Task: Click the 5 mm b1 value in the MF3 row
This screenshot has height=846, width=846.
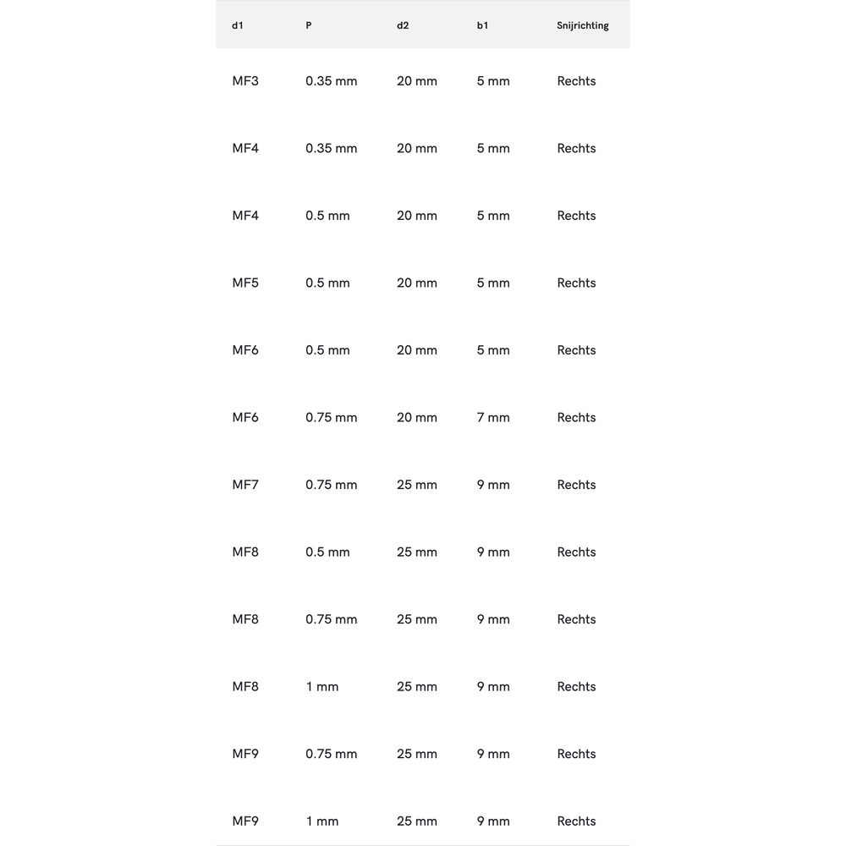Action: click(493, 81)
